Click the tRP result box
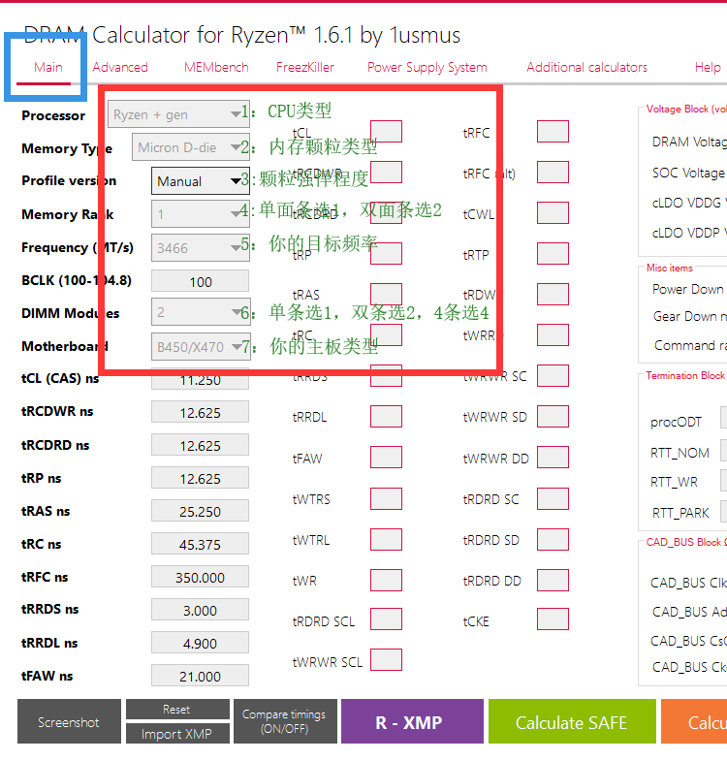Viewport: 727px width, 761px height. point(386,253)
